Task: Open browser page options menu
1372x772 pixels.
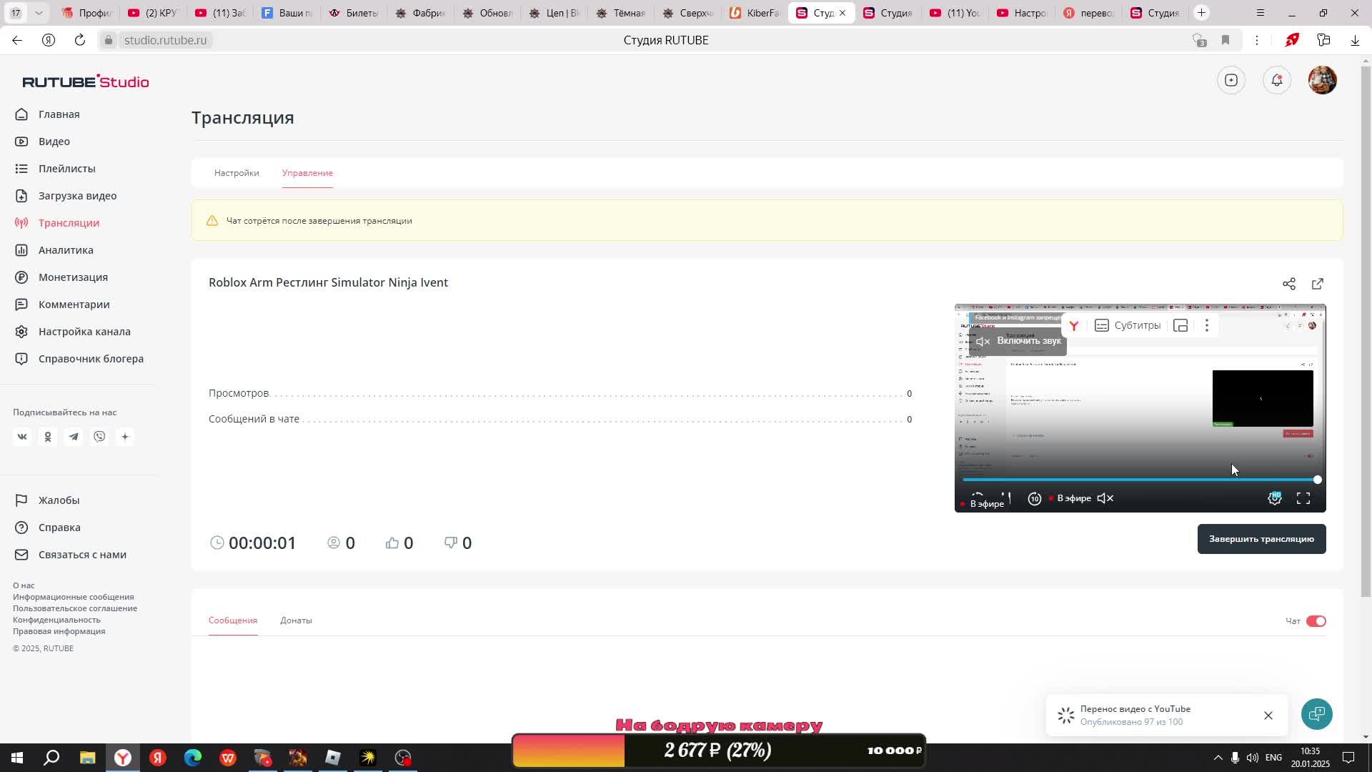Action: pos(1257,41)
